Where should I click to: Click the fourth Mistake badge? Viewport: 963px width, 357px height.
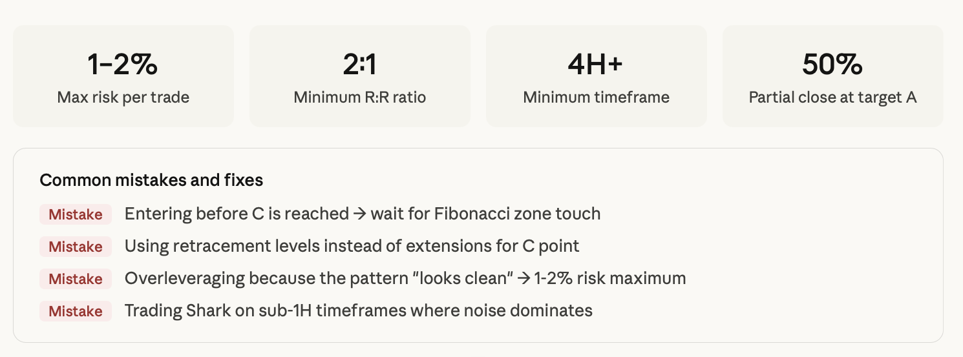[x=76, y=311]
